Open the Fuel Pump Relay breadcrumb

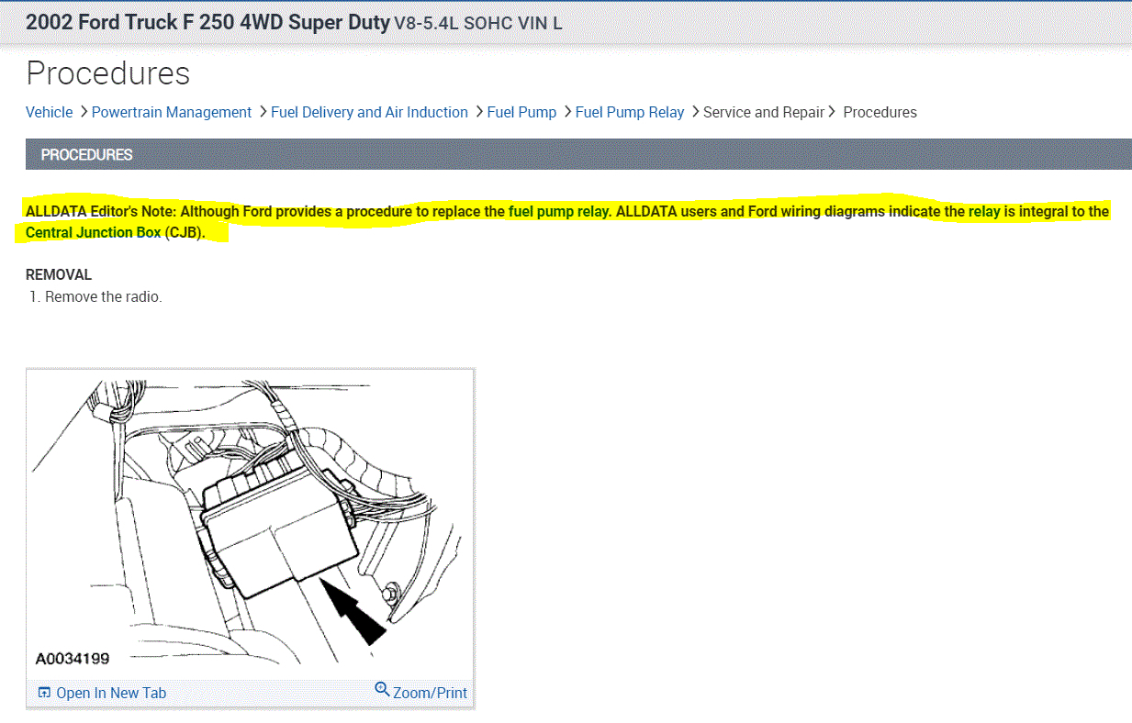(630, 112)
